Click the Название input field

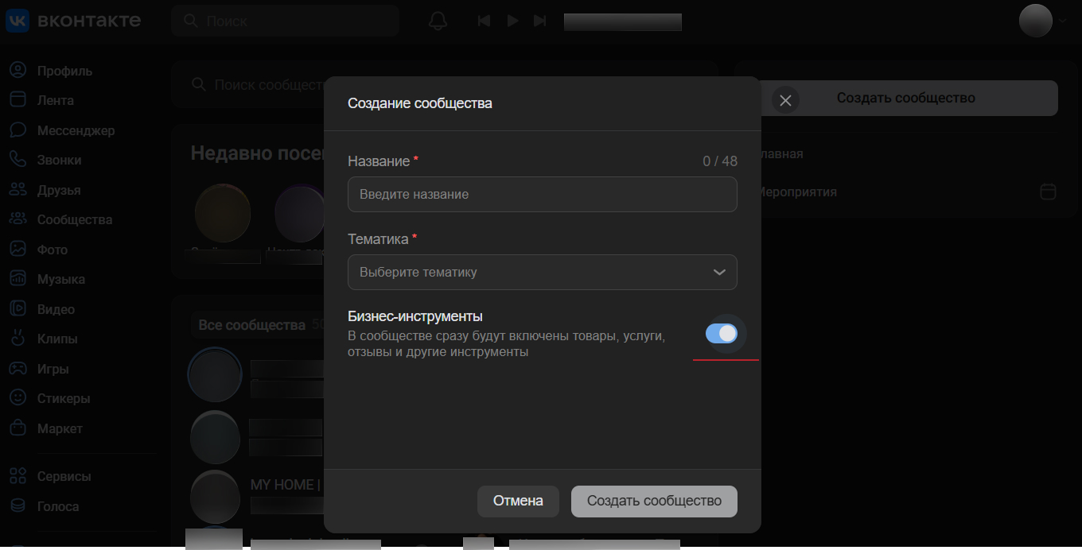(x=542, y=194)
